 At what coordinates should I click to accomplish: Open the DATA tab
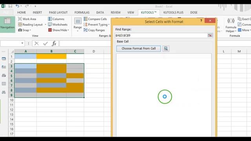[x=100, y=13]
